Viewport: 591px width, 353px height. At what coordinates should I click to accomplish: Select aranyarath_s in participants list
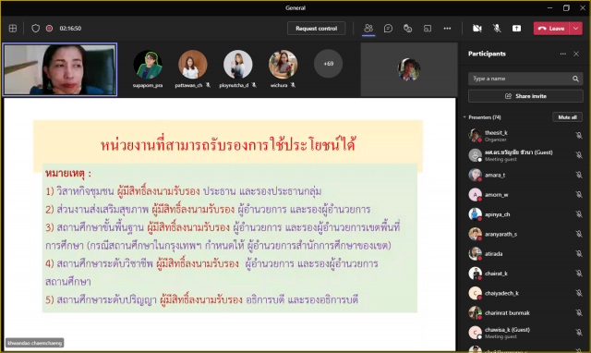click(525, 234)
